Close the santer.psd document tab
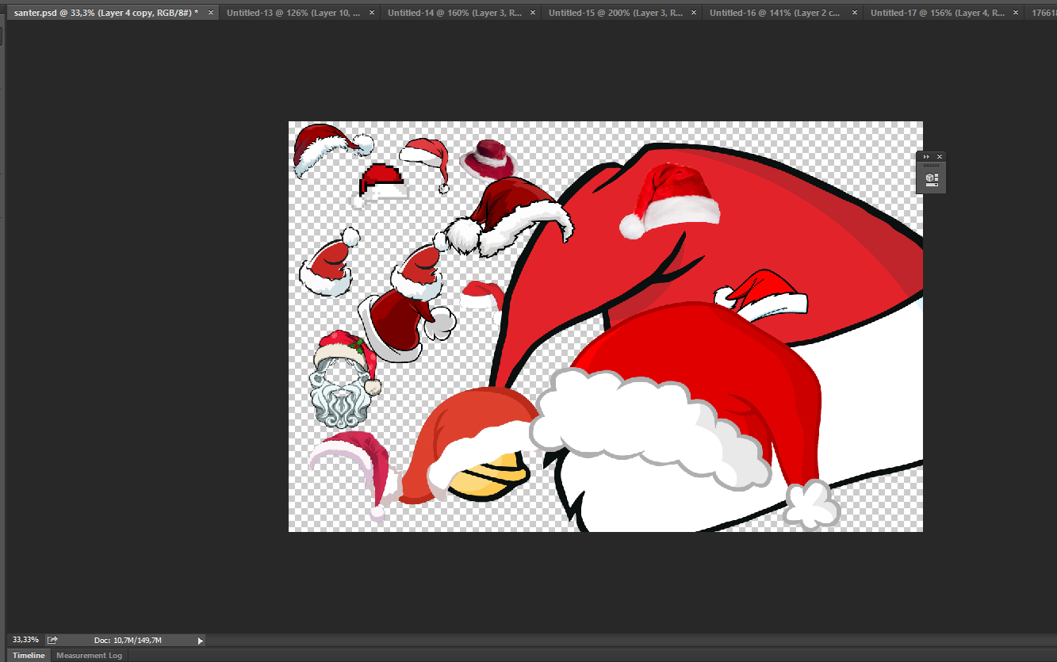Viewport: 1057px width, 662px height. (210, 13)
